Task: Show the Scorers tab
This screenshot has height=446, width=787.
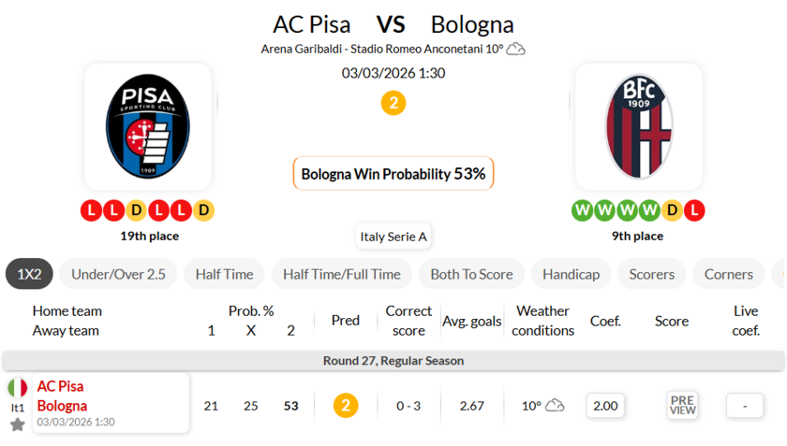Action: pyautogui.click(x=651, y=274)
